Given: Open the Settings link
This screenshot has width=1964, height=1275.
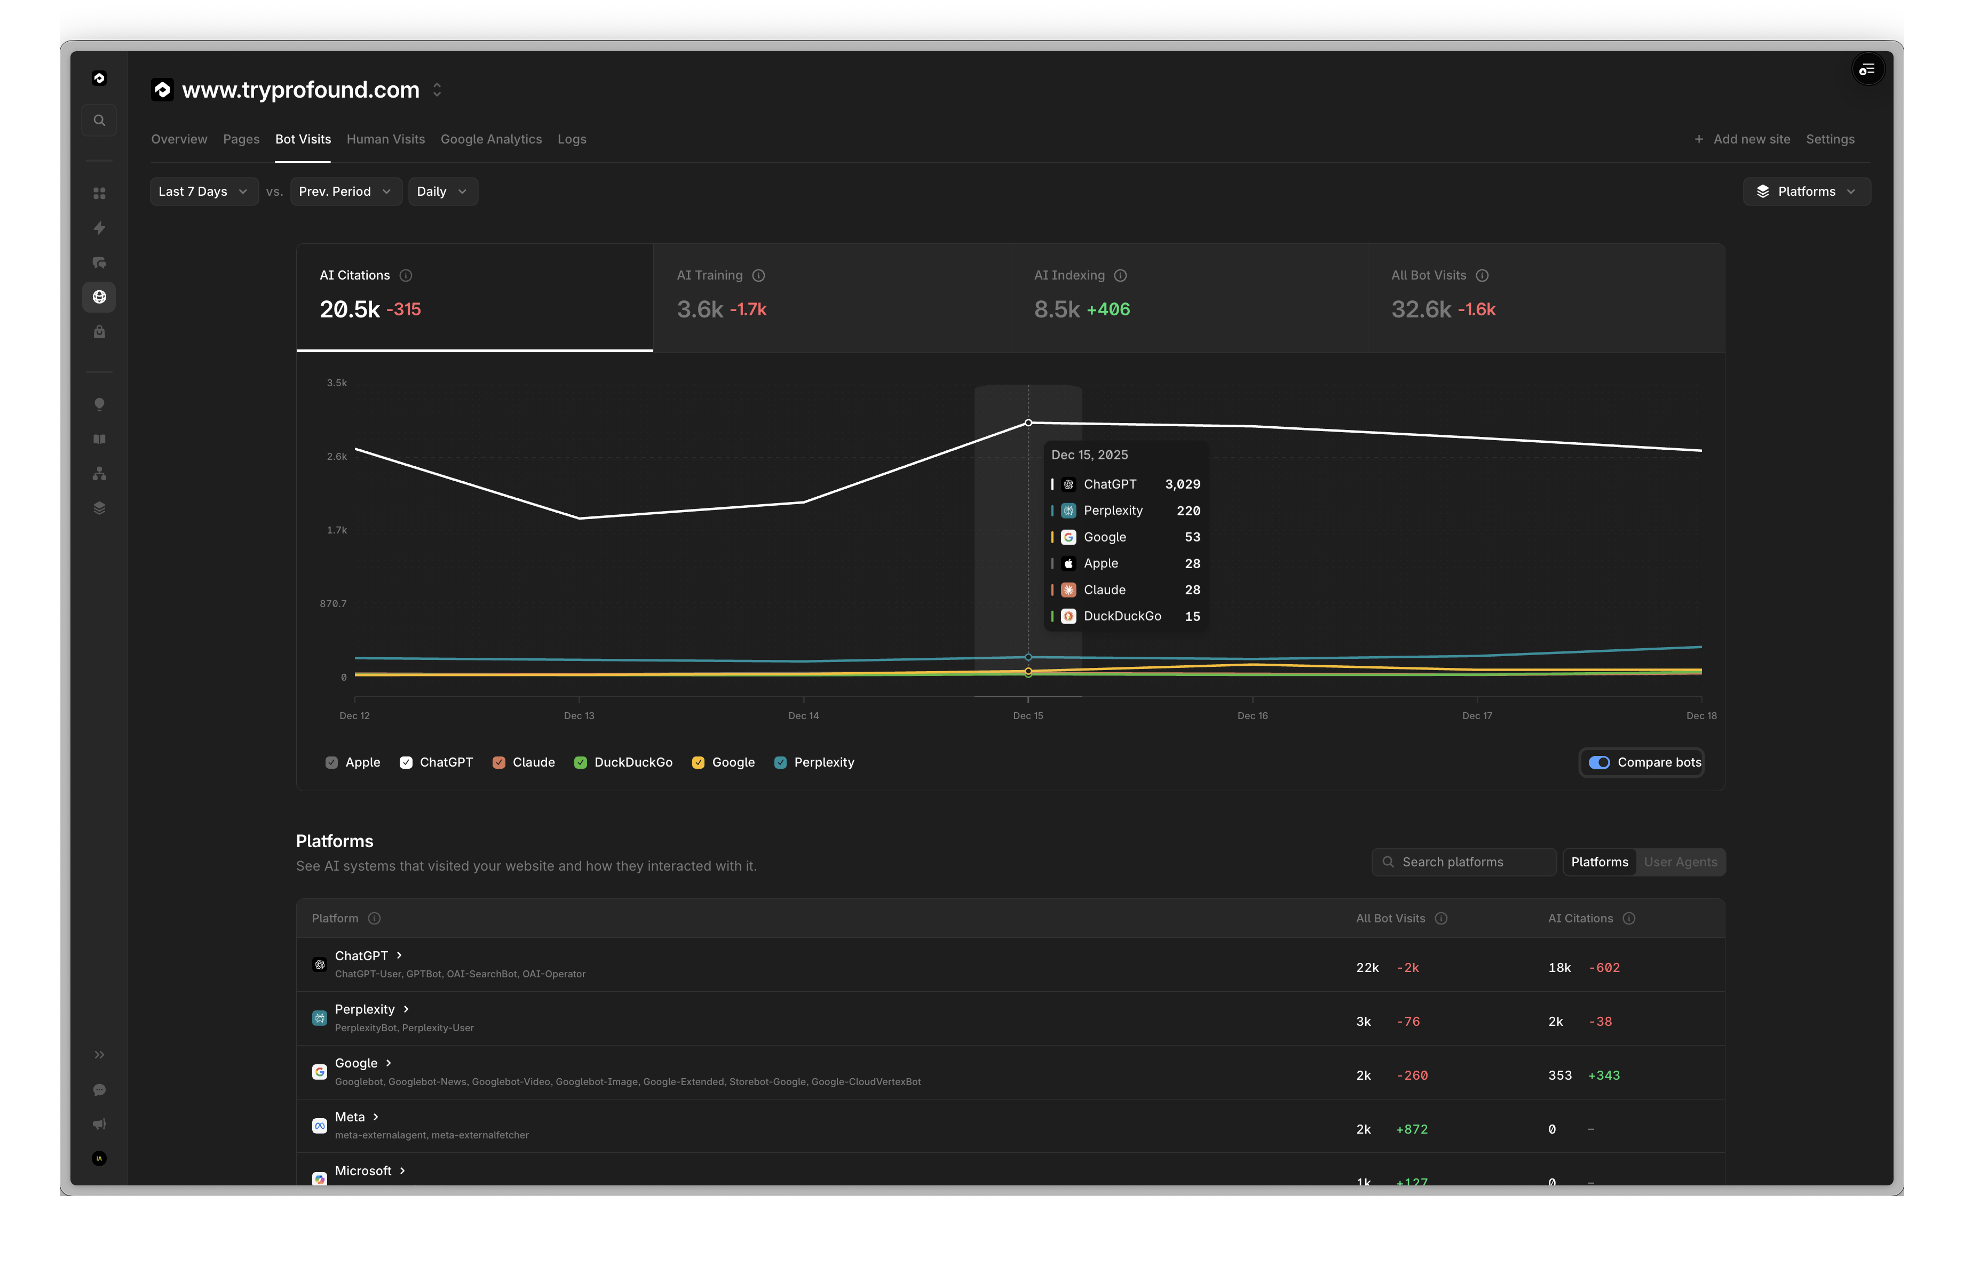Looking at the screenshot, I should (x=1830, y=139).
